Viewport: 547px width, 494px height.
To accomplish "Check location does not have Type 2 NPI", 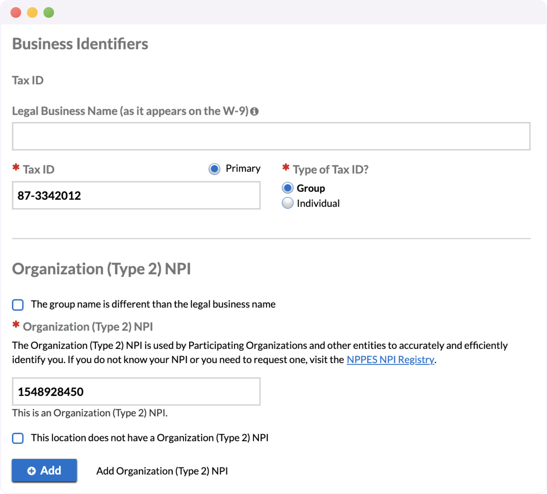I will [x=18, y=438].
